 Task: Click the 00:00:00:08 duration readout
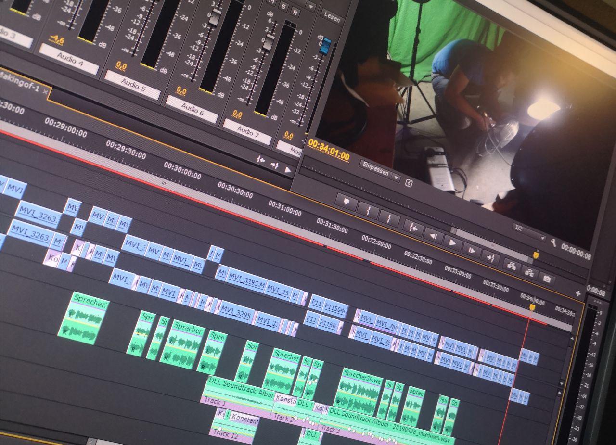pos(576,252)
